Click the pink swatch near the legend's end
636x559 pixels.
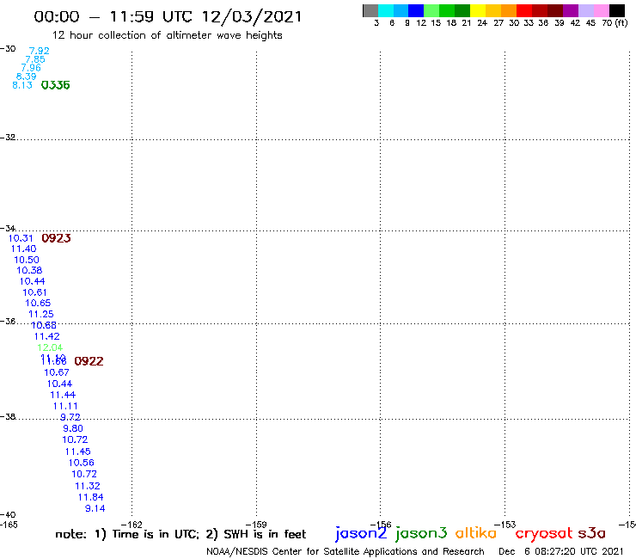pyautogui.click(x=601, y=10)
